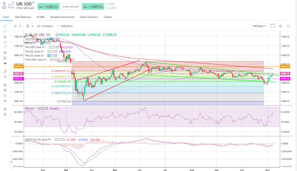Image resolution: width=297 pixels, height=171 pixels.
Task: Select the text annotation tool
Action: (x=5, y=47)
